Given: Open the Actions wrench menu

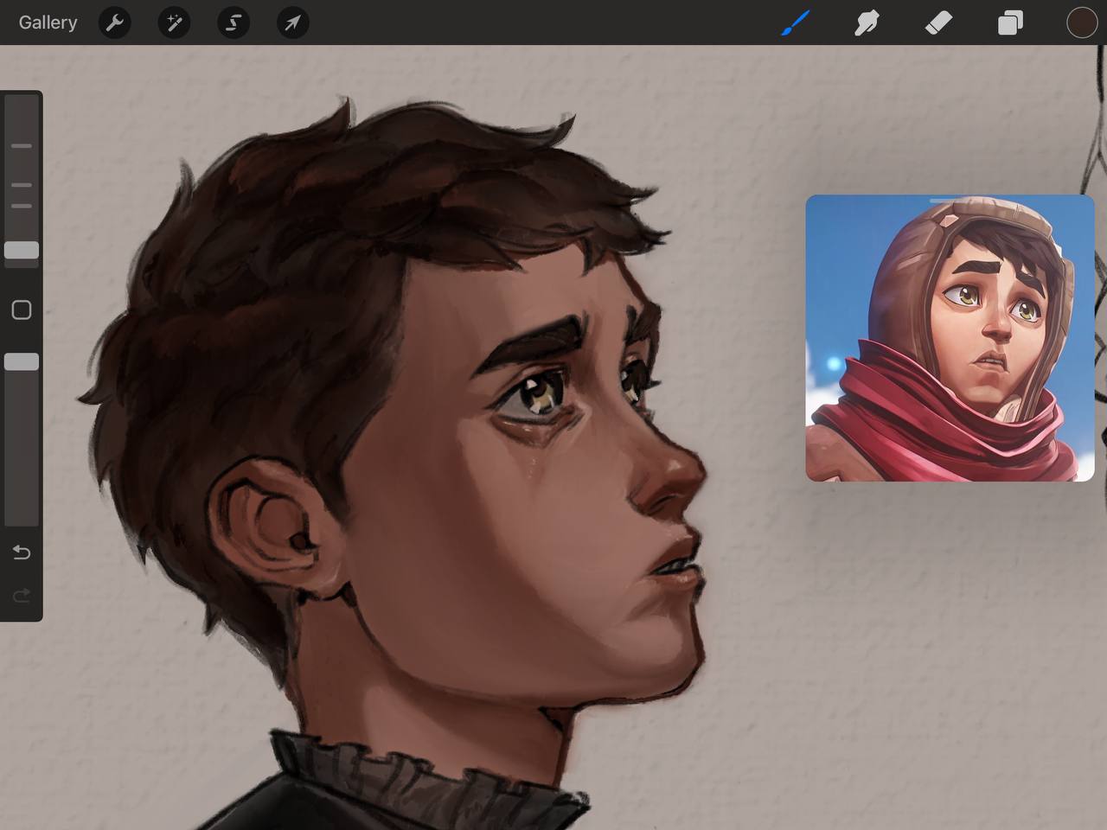Looking at the screenshot, I should click(114, 22).
